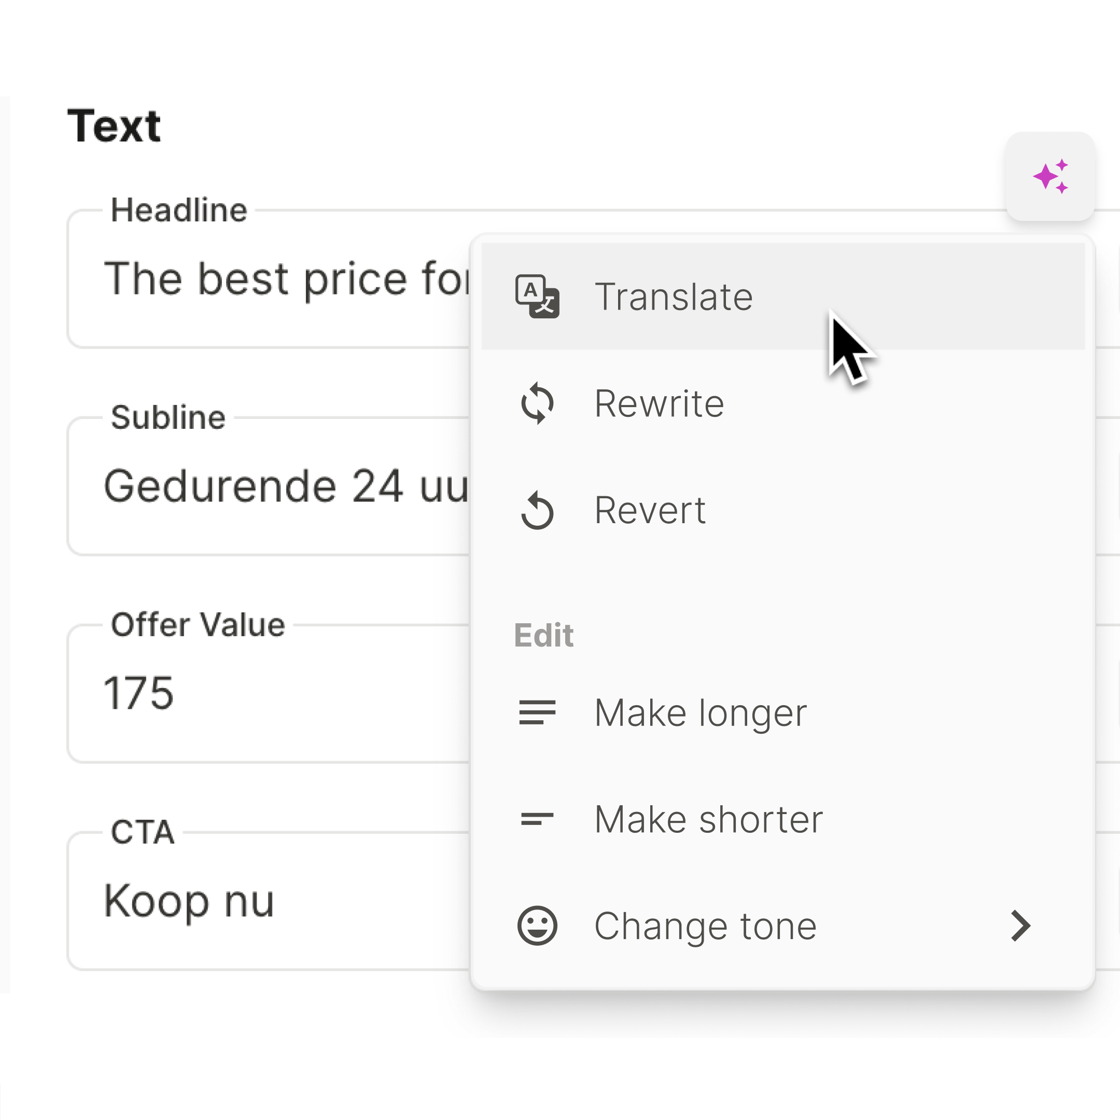Image resolution: width=1120 pixels, height=1120 pixels.
Task: Select Translate from the AI menu
Action: click(674, 296)
